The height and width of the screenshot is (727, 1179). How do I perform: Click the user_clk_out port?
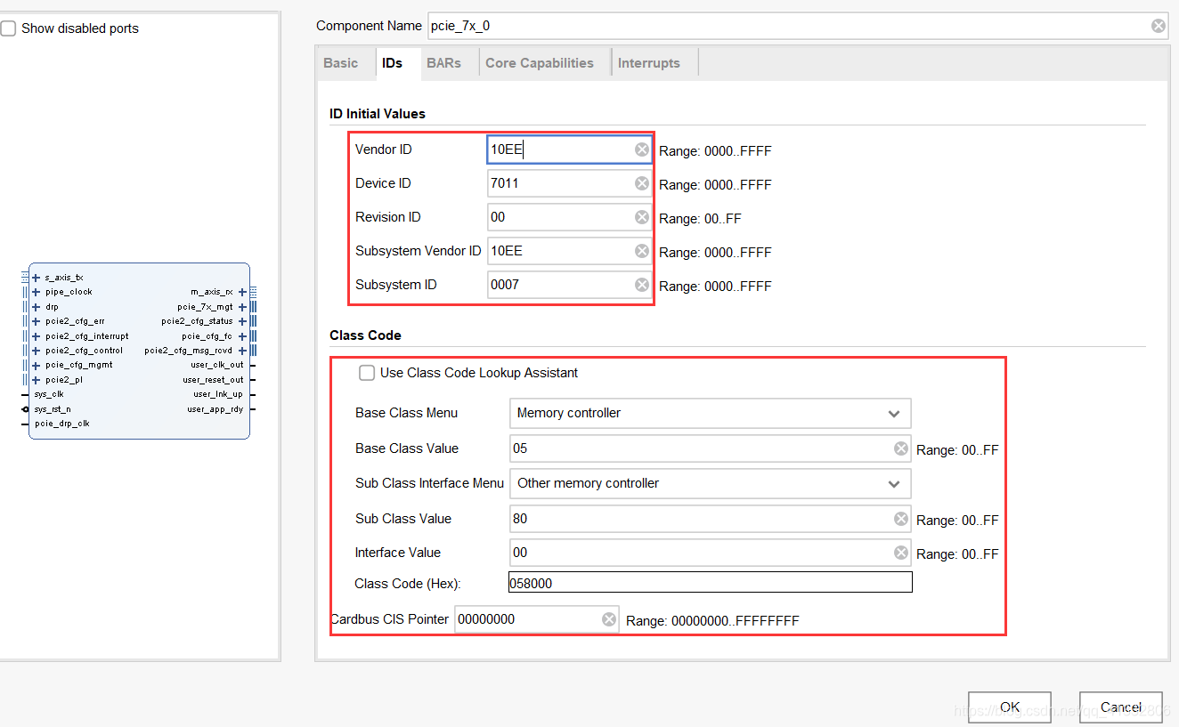tap(216, 365)
